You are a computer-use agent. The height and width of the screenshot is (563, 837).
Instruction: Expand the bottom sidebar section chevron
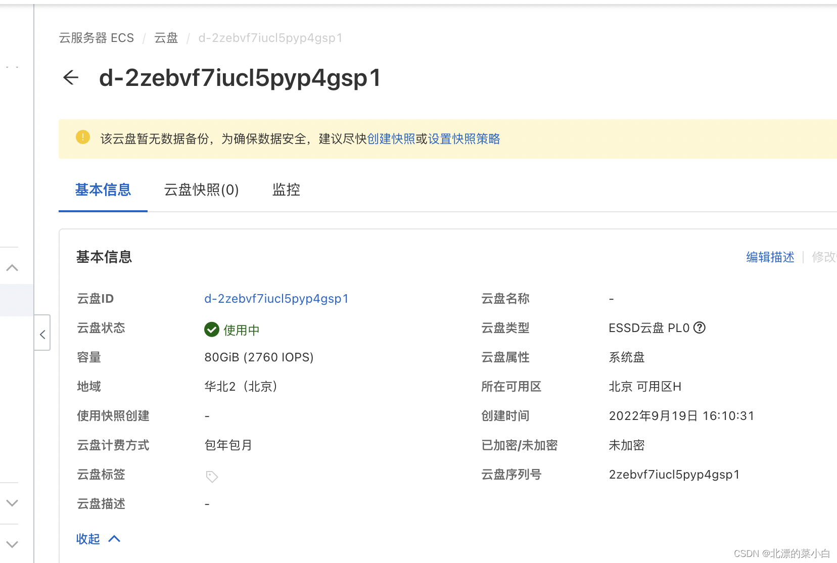point(12,544)
